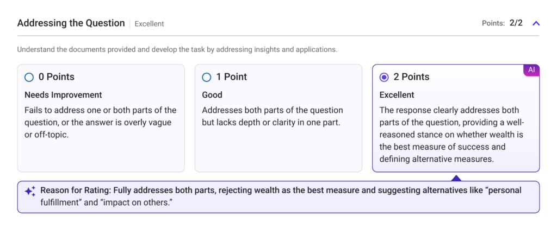This screenshot has width=557, height=234.
Task: Click the Excellent heading in selected card
Action: 397,95
